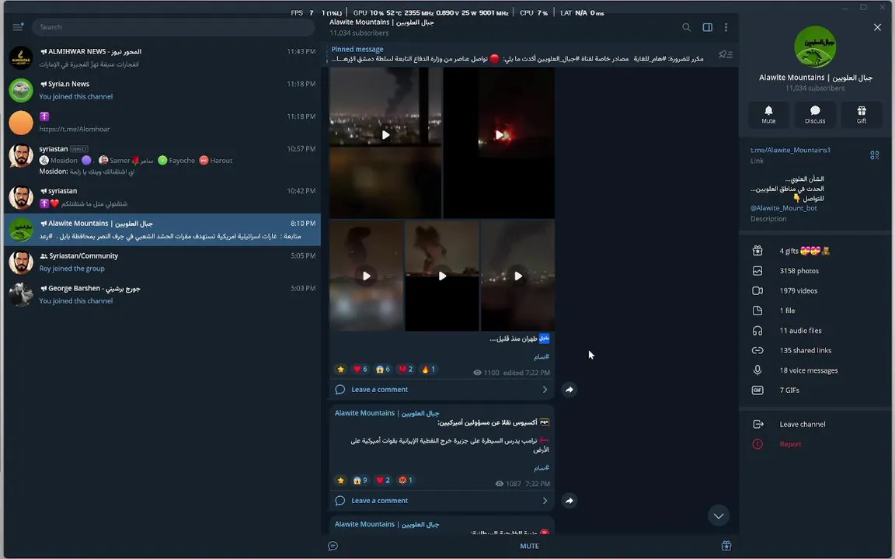Leave a comment on the video post

(x=441, y=390)
